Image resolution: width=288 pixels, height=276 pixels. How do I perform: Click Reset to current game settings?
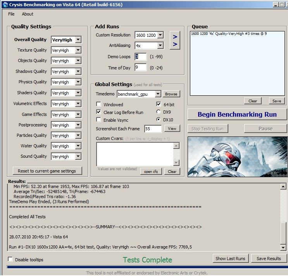tap(47, 171)
